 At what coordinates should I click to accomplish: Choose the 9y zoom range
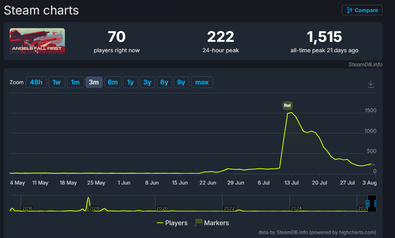click(x=181, y=82)
